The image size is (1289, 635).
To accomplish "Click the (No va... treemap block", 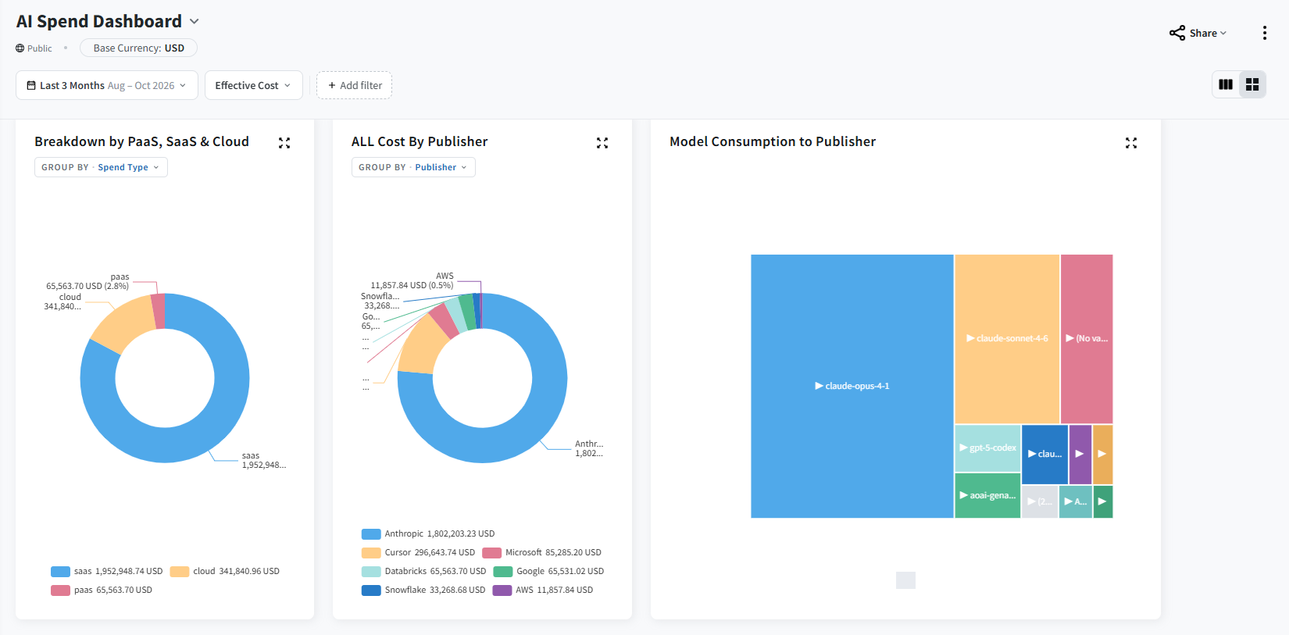I will coord(1087,339).
